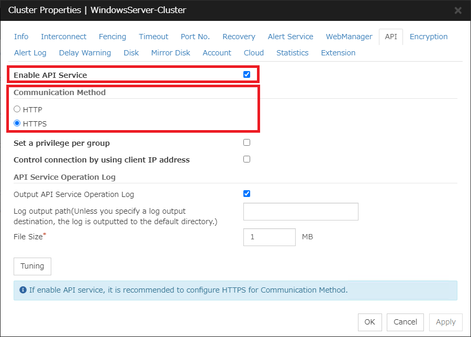The width and height of the screenshot is (471, 337).
Task: Open the Recovery settings tab
Action: pyautogui.click(x=239, y=37)
